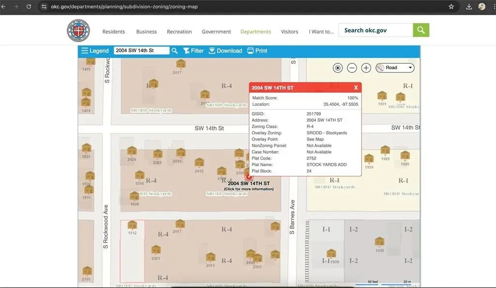Bookmark this page with the star icon
Screen dimensions: 496x288
tap(451, 7)
